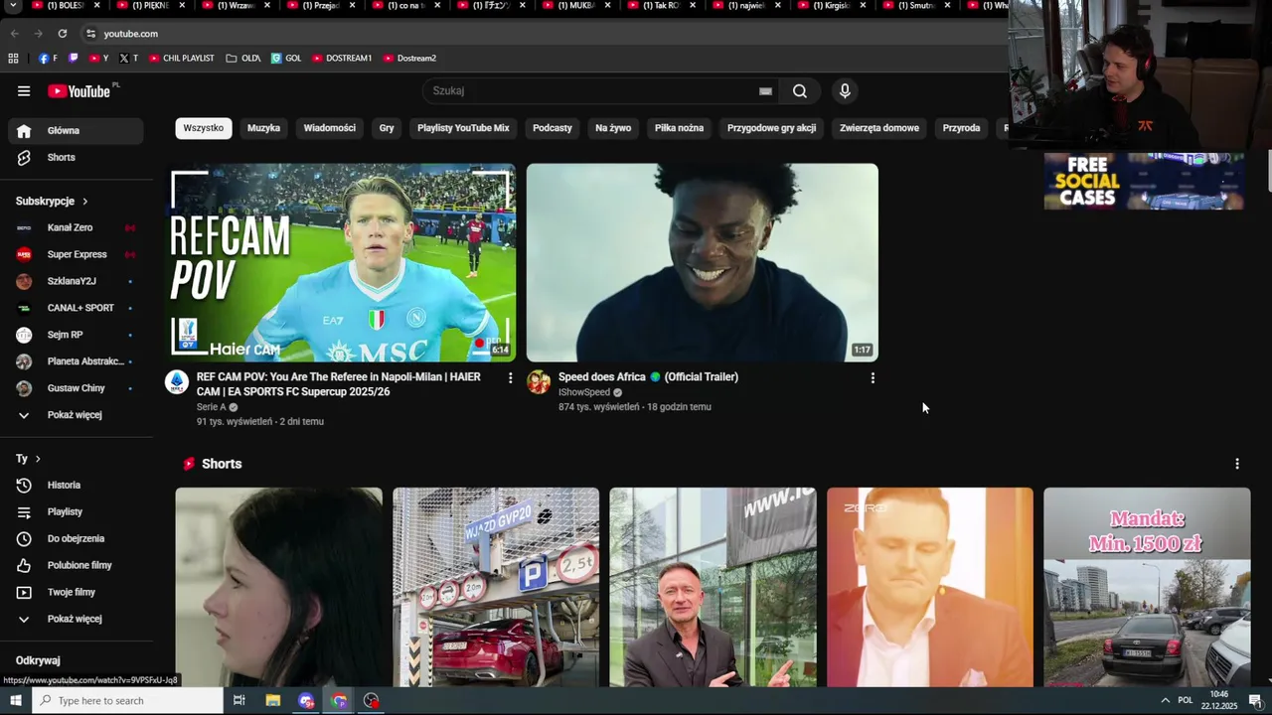The height and width of the screenshot is (715, 1272).
Task: Start voice search with microphone icon
Action: point(845,91)
